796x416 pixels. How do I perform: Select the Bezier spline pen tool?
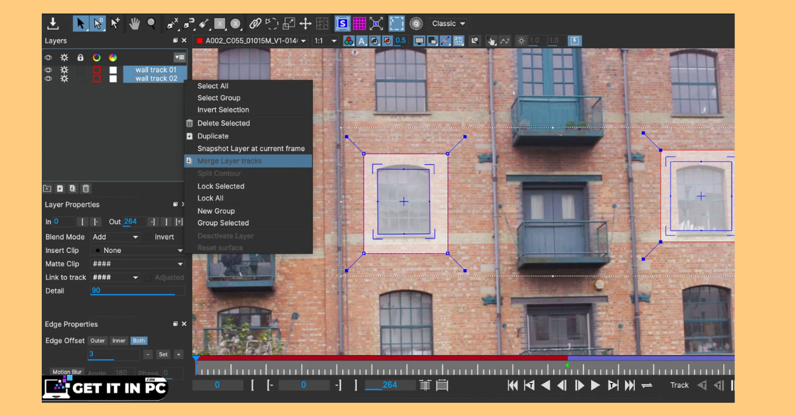pyautogui.click(x=188, y=24)
